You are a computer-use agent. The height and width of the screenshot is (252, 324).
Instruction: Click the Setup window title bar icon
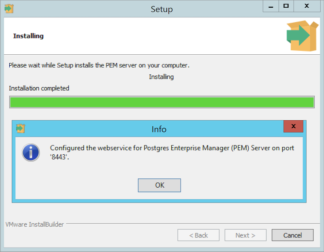(9, 9)
